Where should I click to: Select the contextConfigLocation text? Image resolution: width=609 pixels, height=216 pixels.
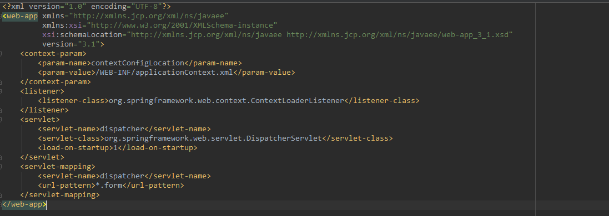tap(138, 63)
